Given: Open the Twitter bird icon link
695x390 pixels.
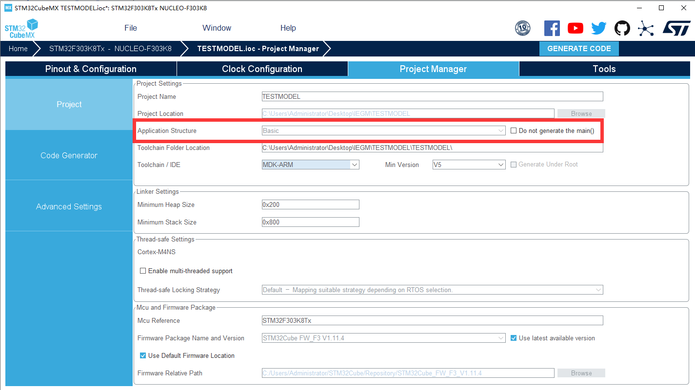Looking at the screenshot, I should [599, 28].
